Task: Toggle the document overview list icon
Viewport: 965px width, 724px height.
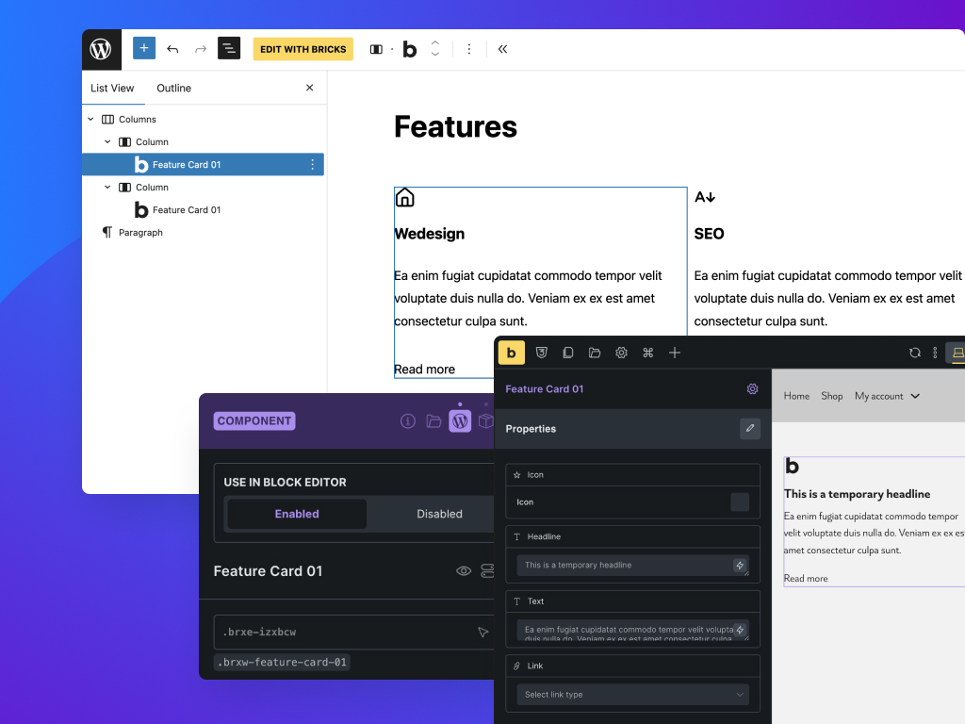Action: tap(229, 49)
